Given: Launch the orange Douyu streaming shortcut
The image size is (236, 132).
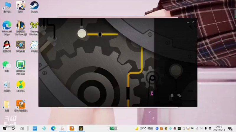Looking at the screenshot, I should 21,106.
